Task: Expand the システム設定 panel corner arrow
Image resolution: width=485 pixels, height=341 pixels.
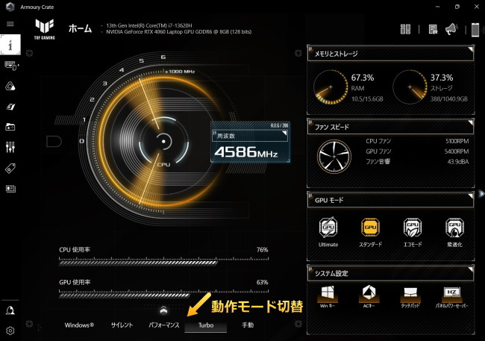Action: tap(471, 269)
